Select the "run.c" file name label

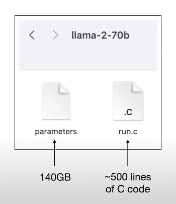click(128, 132)
